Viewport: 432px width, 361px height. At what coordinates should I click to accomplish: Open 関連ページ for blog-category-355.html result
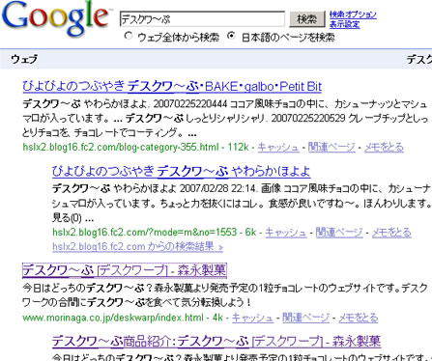click(x=331, y=147)
